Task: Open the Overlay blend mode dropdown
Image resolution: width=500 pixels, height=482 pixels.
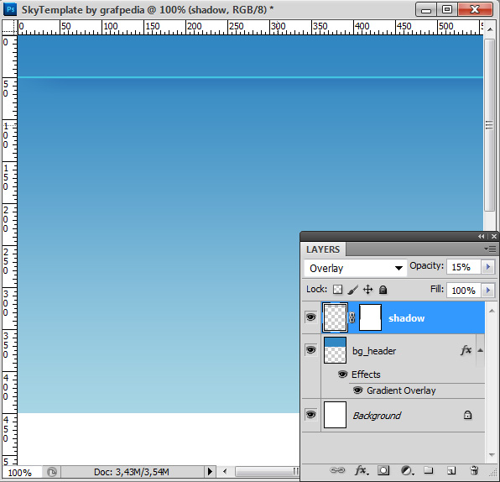Action: tap(355, 268)
